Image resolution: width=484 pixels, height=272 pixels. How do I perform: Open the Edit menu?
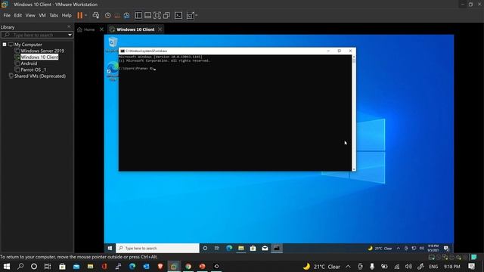(18, 15)
